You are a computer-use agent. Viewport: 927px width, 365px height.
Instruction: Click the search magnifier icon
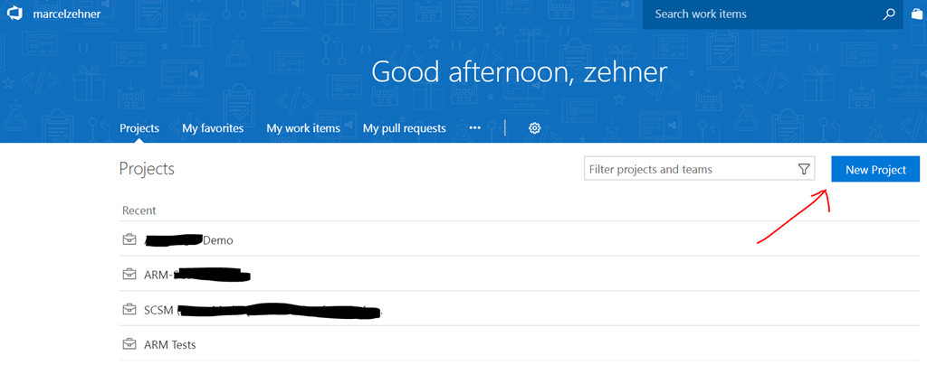(x=889, y=14)
